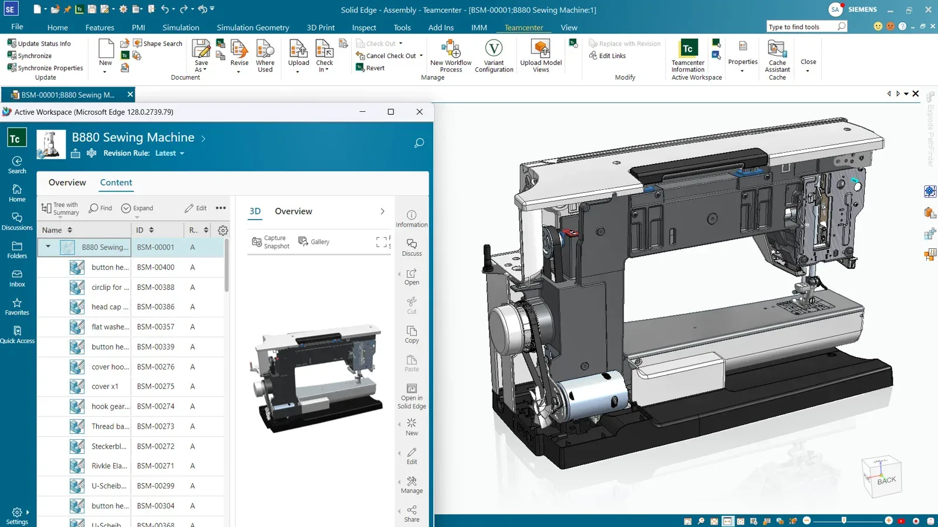
Task: Click the Expand button in the content toolbar
Action: point(137,208)
